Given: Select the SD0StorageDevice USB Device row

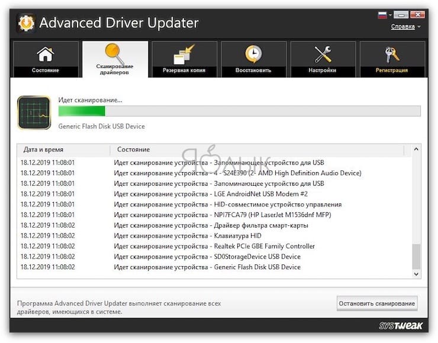Looking at the screenshot, I should tap(214, 257).
